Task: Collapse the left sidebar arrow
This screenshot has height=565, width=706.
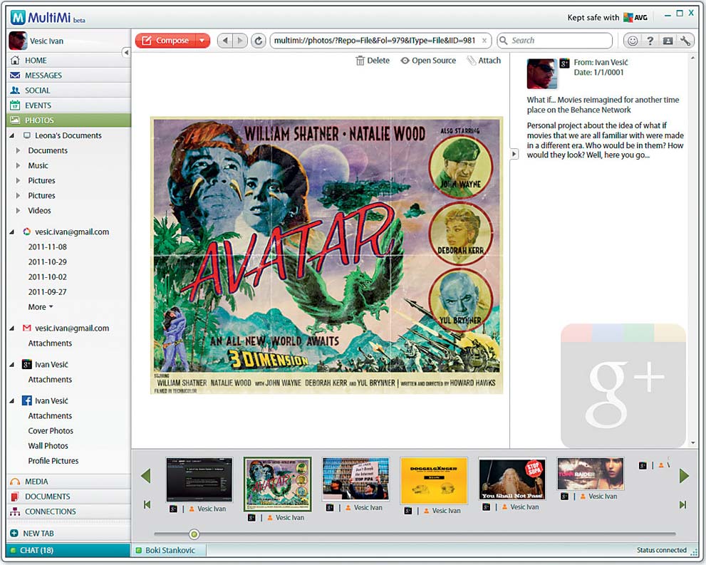Action: (127, 53)
